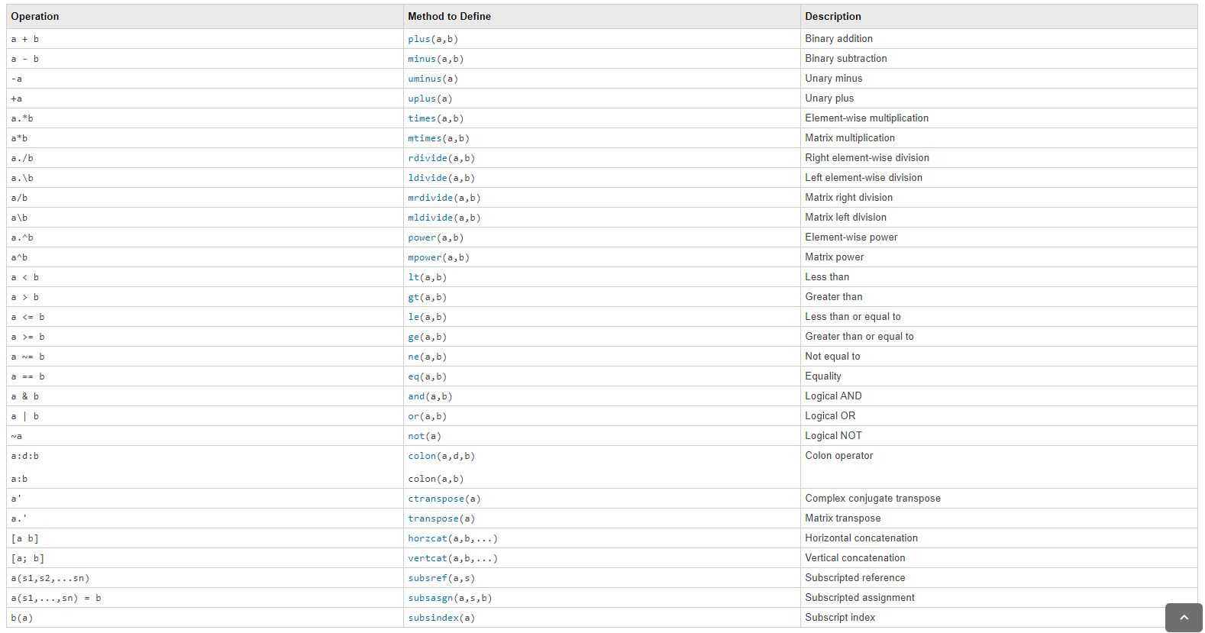Select the subsasgn link
The height and width of the screenshot is (633, 1205).
click(x=430, y=598)
